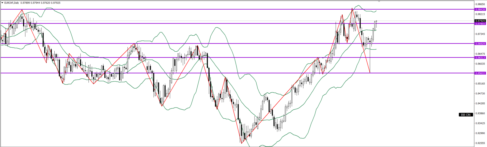Click the 0.96929 purple level label
The height and width of the screenshot is (147, 487).
tap(480, 44)
